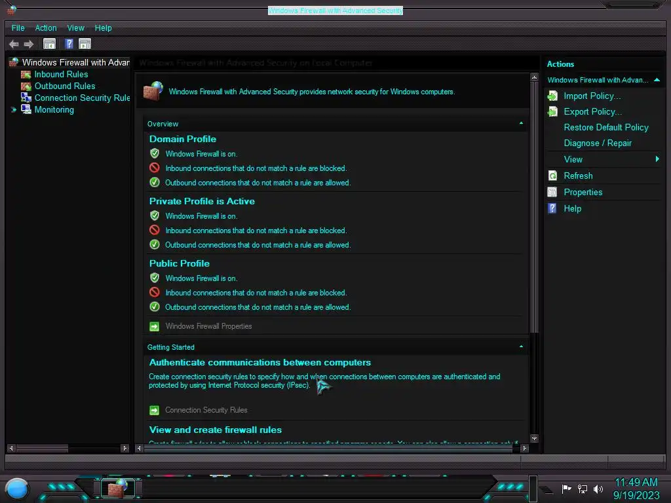Viewport: 671px width, 503px height.
Task: Click the green arrow beside Connection Security Rules
Action: click(155, 410)
